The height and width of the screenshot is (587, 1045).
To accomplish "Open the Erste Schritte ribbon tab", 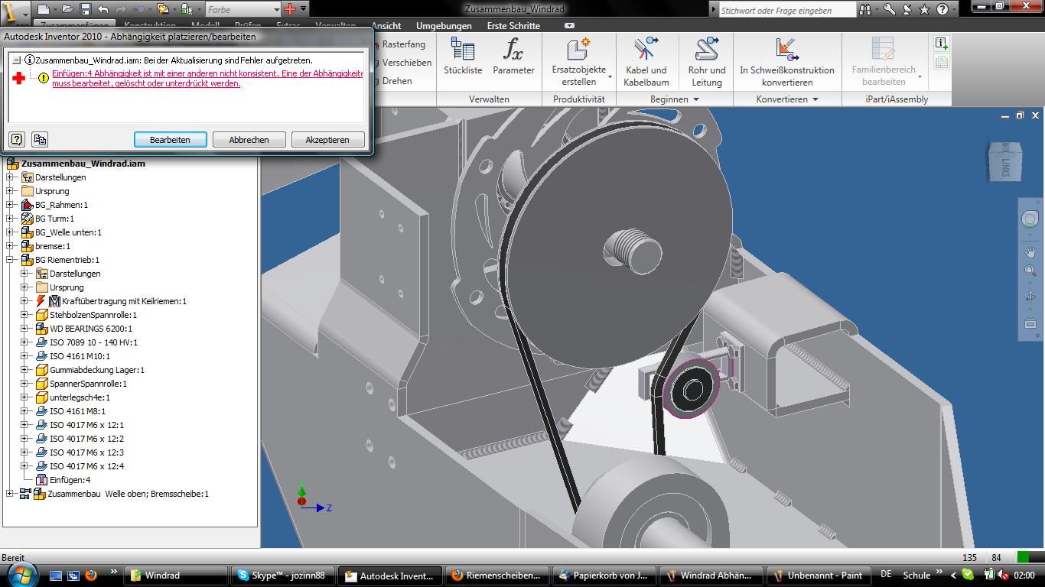I will click(513, 25).
